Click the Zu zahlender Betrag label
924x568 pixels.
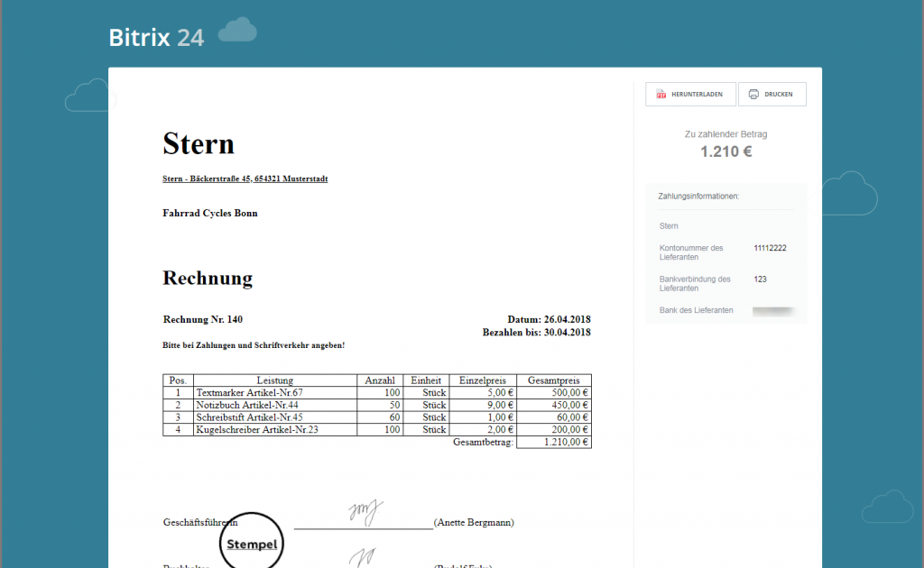click(726, 134)
